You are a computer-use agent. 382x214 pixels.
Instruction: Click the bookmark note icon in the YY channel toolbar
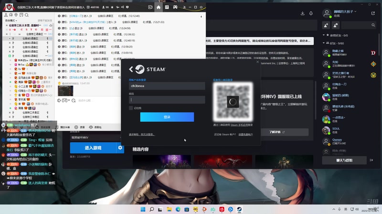click(21, 15)
